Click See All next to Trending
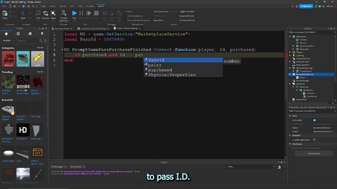337x189 pixels. point(41,72)
